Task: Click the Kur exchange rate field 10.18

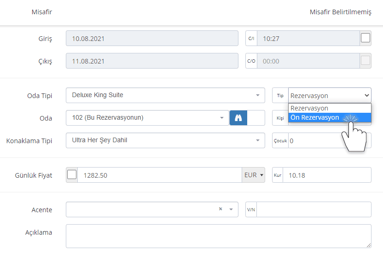Action: tap(327, 175)
